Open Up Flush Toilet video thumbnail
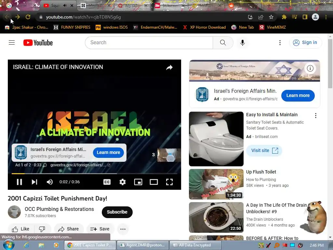 click(216, 184)
